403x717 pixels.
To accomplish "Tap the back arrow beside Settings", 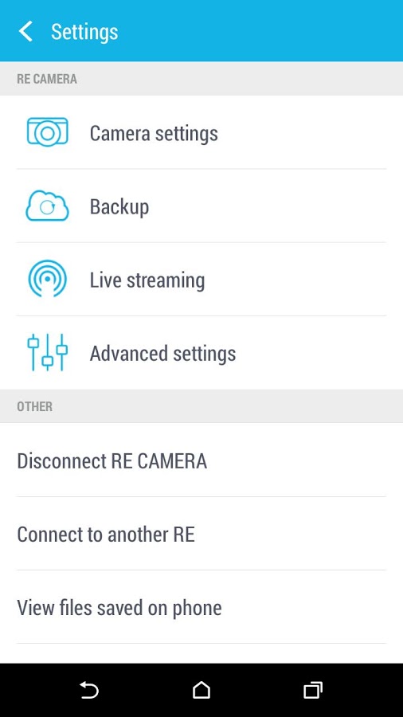I will [25, 31].
